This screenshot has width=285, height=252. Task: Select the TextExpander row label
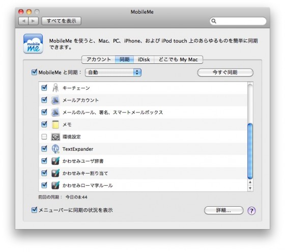(78, 149)
